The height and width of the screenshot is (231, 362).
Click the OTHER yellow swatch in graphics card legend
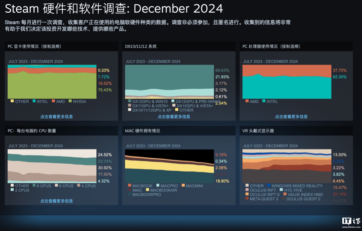coord(12,101)
